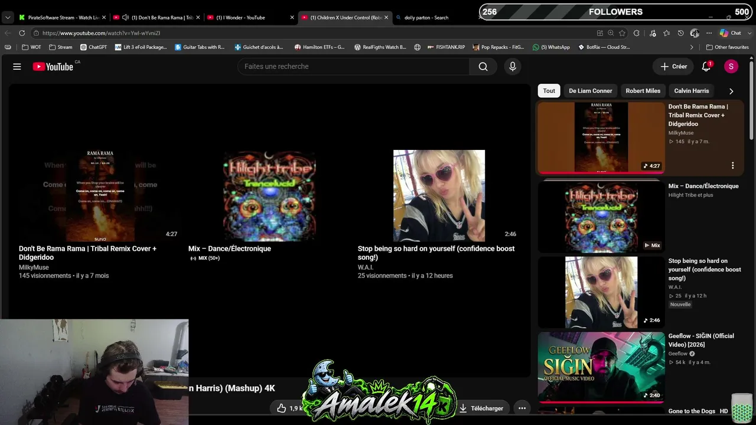Select the "Calvin Harris" filter chip
The width and height of the screenshot is (756, 425).
click(692, 91)
